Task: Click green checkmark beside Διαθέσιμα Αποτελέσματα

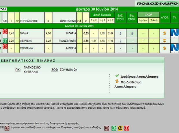Action: pos(117,76)
